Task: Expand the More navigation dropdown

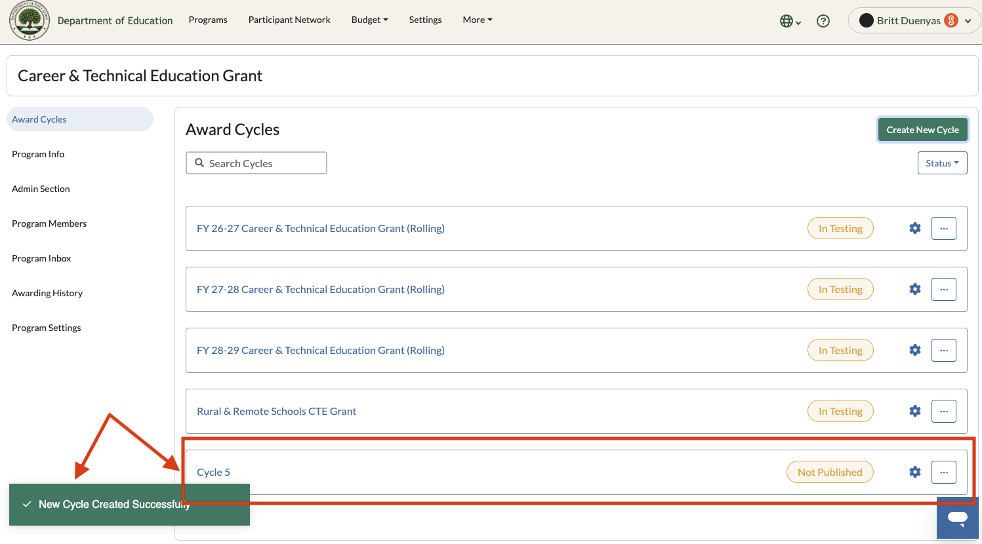Action: point(478,20)
